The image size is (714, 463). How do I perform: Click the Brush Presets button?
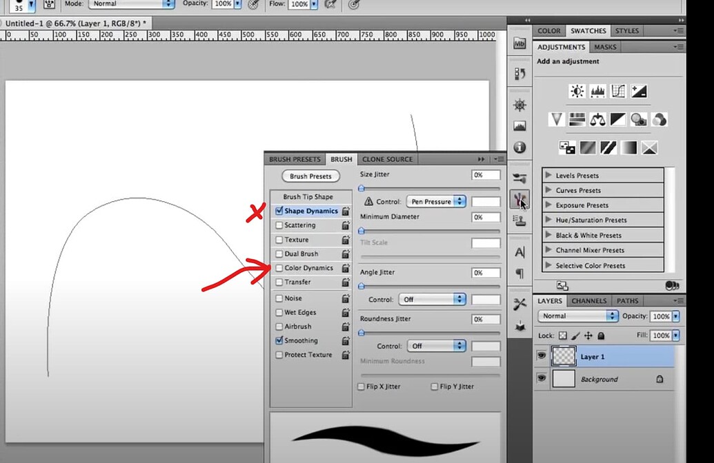tap(310, 176)
